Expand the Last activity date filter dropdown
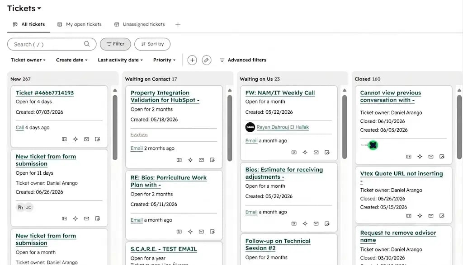Screen dimensions: 463x265 pos(120,60)
